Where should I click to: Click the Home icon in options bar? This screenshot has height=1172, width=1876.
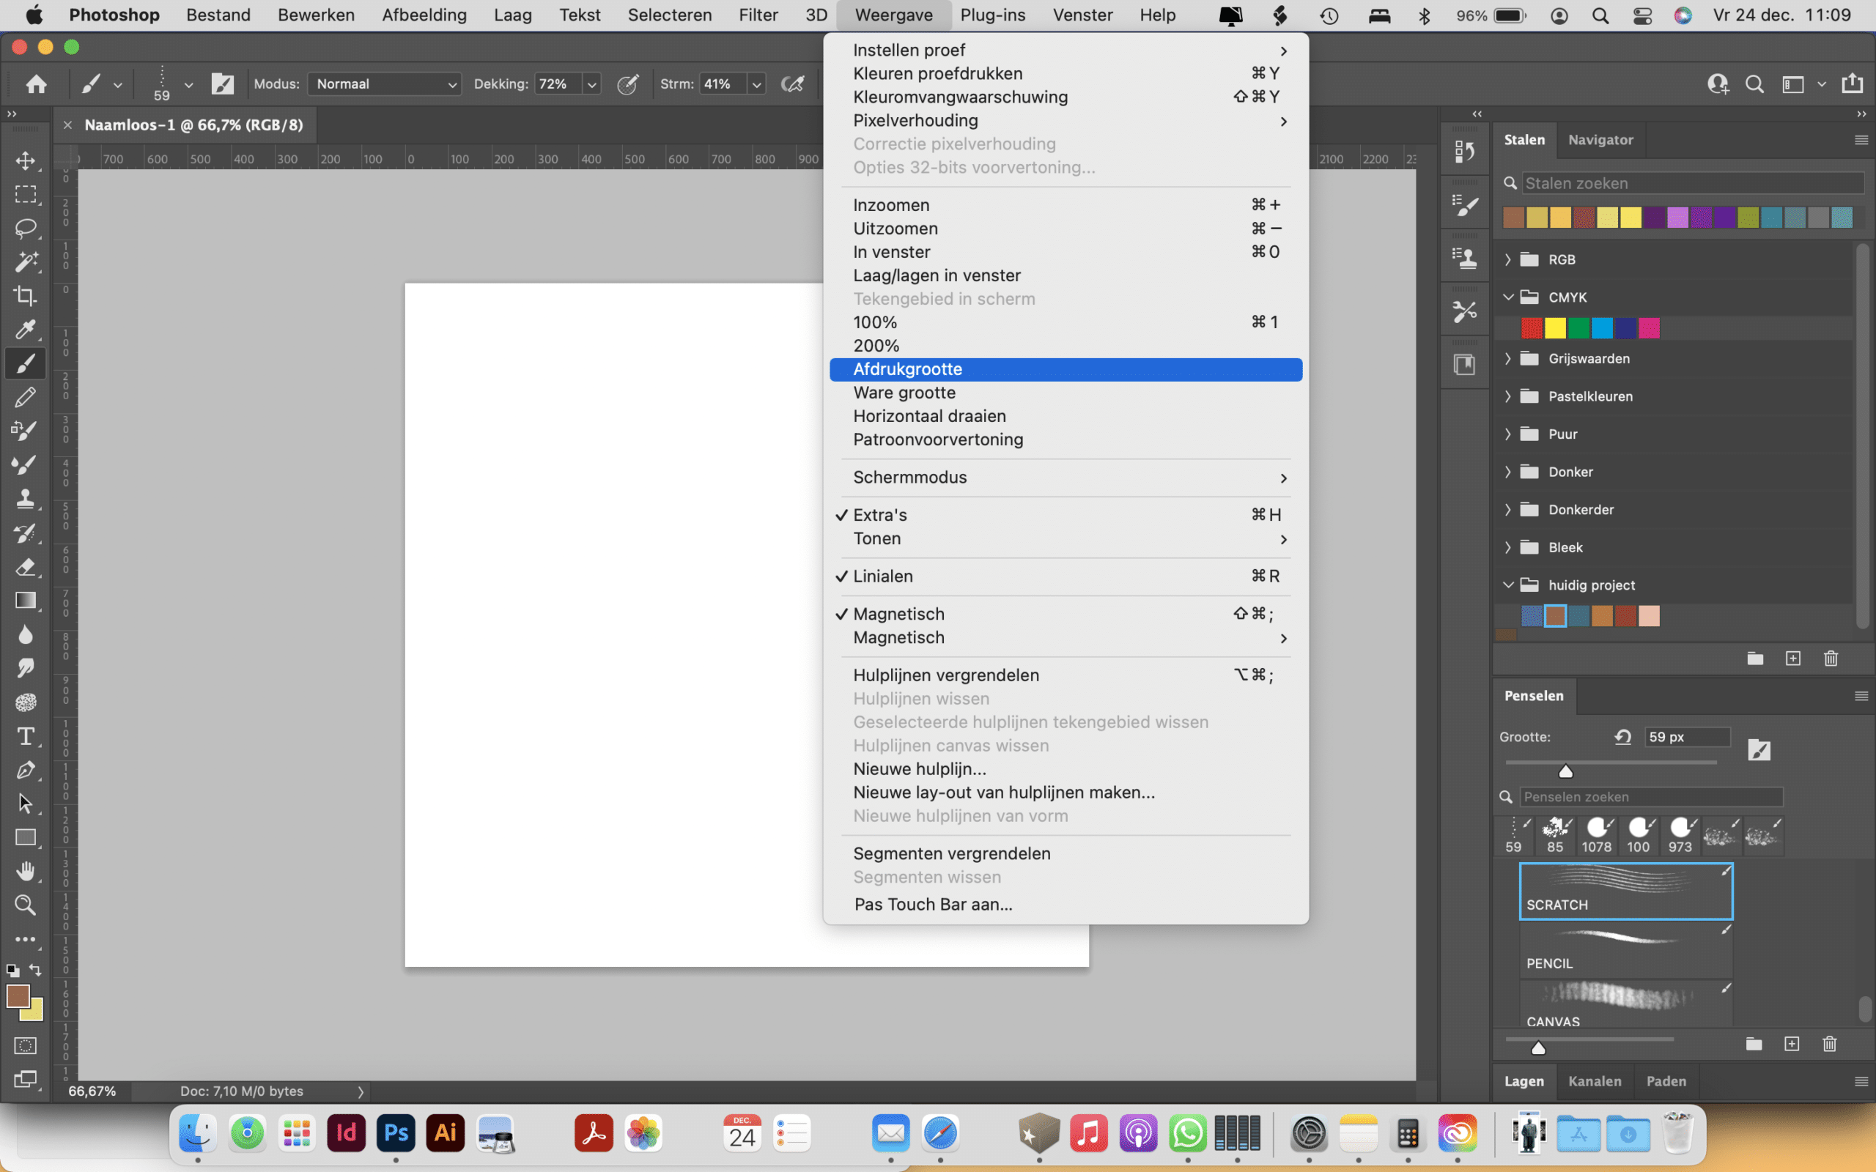point(36,84)
